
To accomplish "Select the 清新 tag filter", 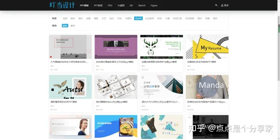I will point(96,18).
